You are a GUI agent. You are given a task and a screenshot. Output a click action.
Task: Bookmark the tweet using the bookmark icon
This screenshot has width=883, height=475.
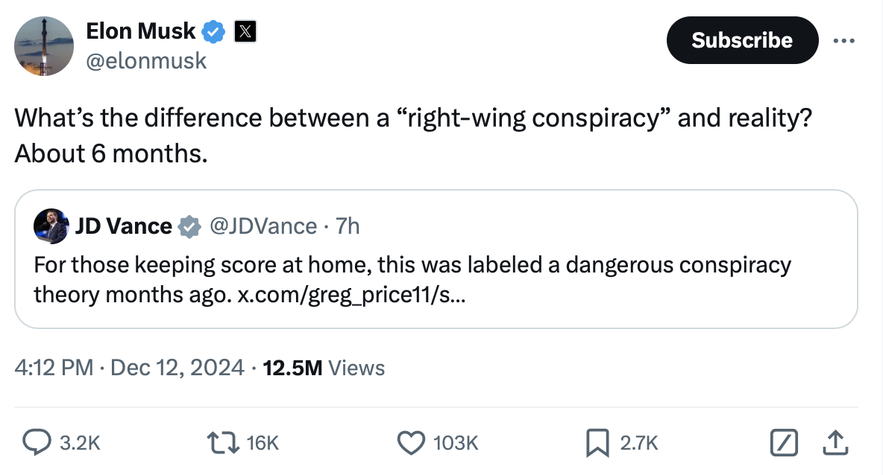point(595,443)
